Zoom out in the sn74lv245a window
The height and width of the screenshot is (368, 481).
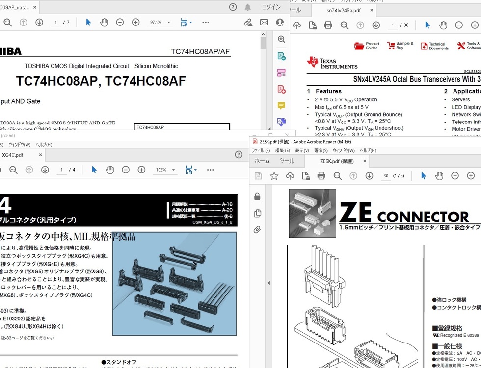click(459, 25)
